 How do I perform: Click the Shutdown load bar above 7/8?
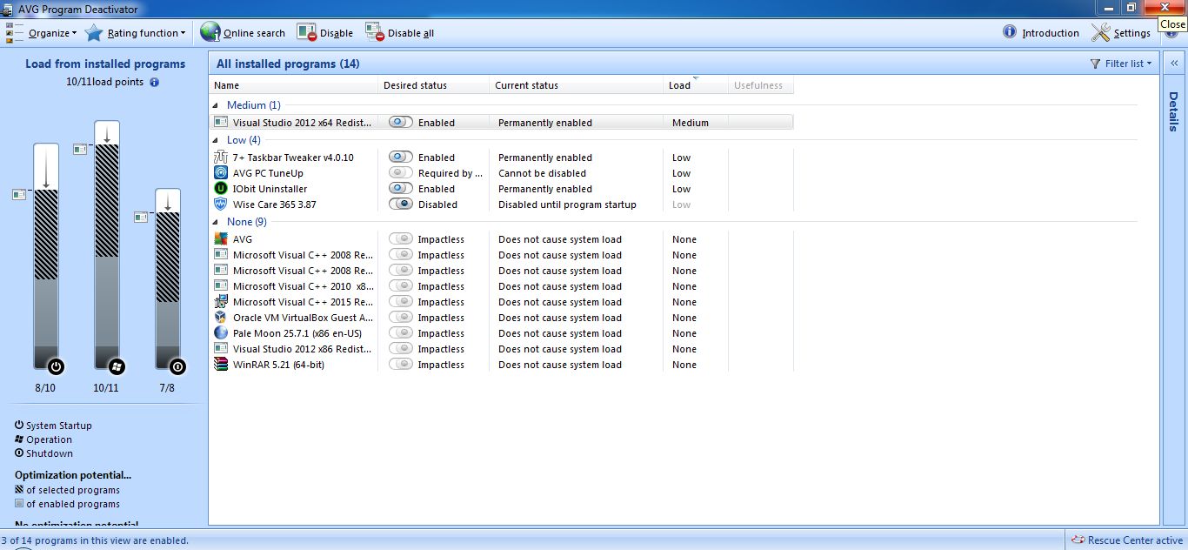(168, 278)
